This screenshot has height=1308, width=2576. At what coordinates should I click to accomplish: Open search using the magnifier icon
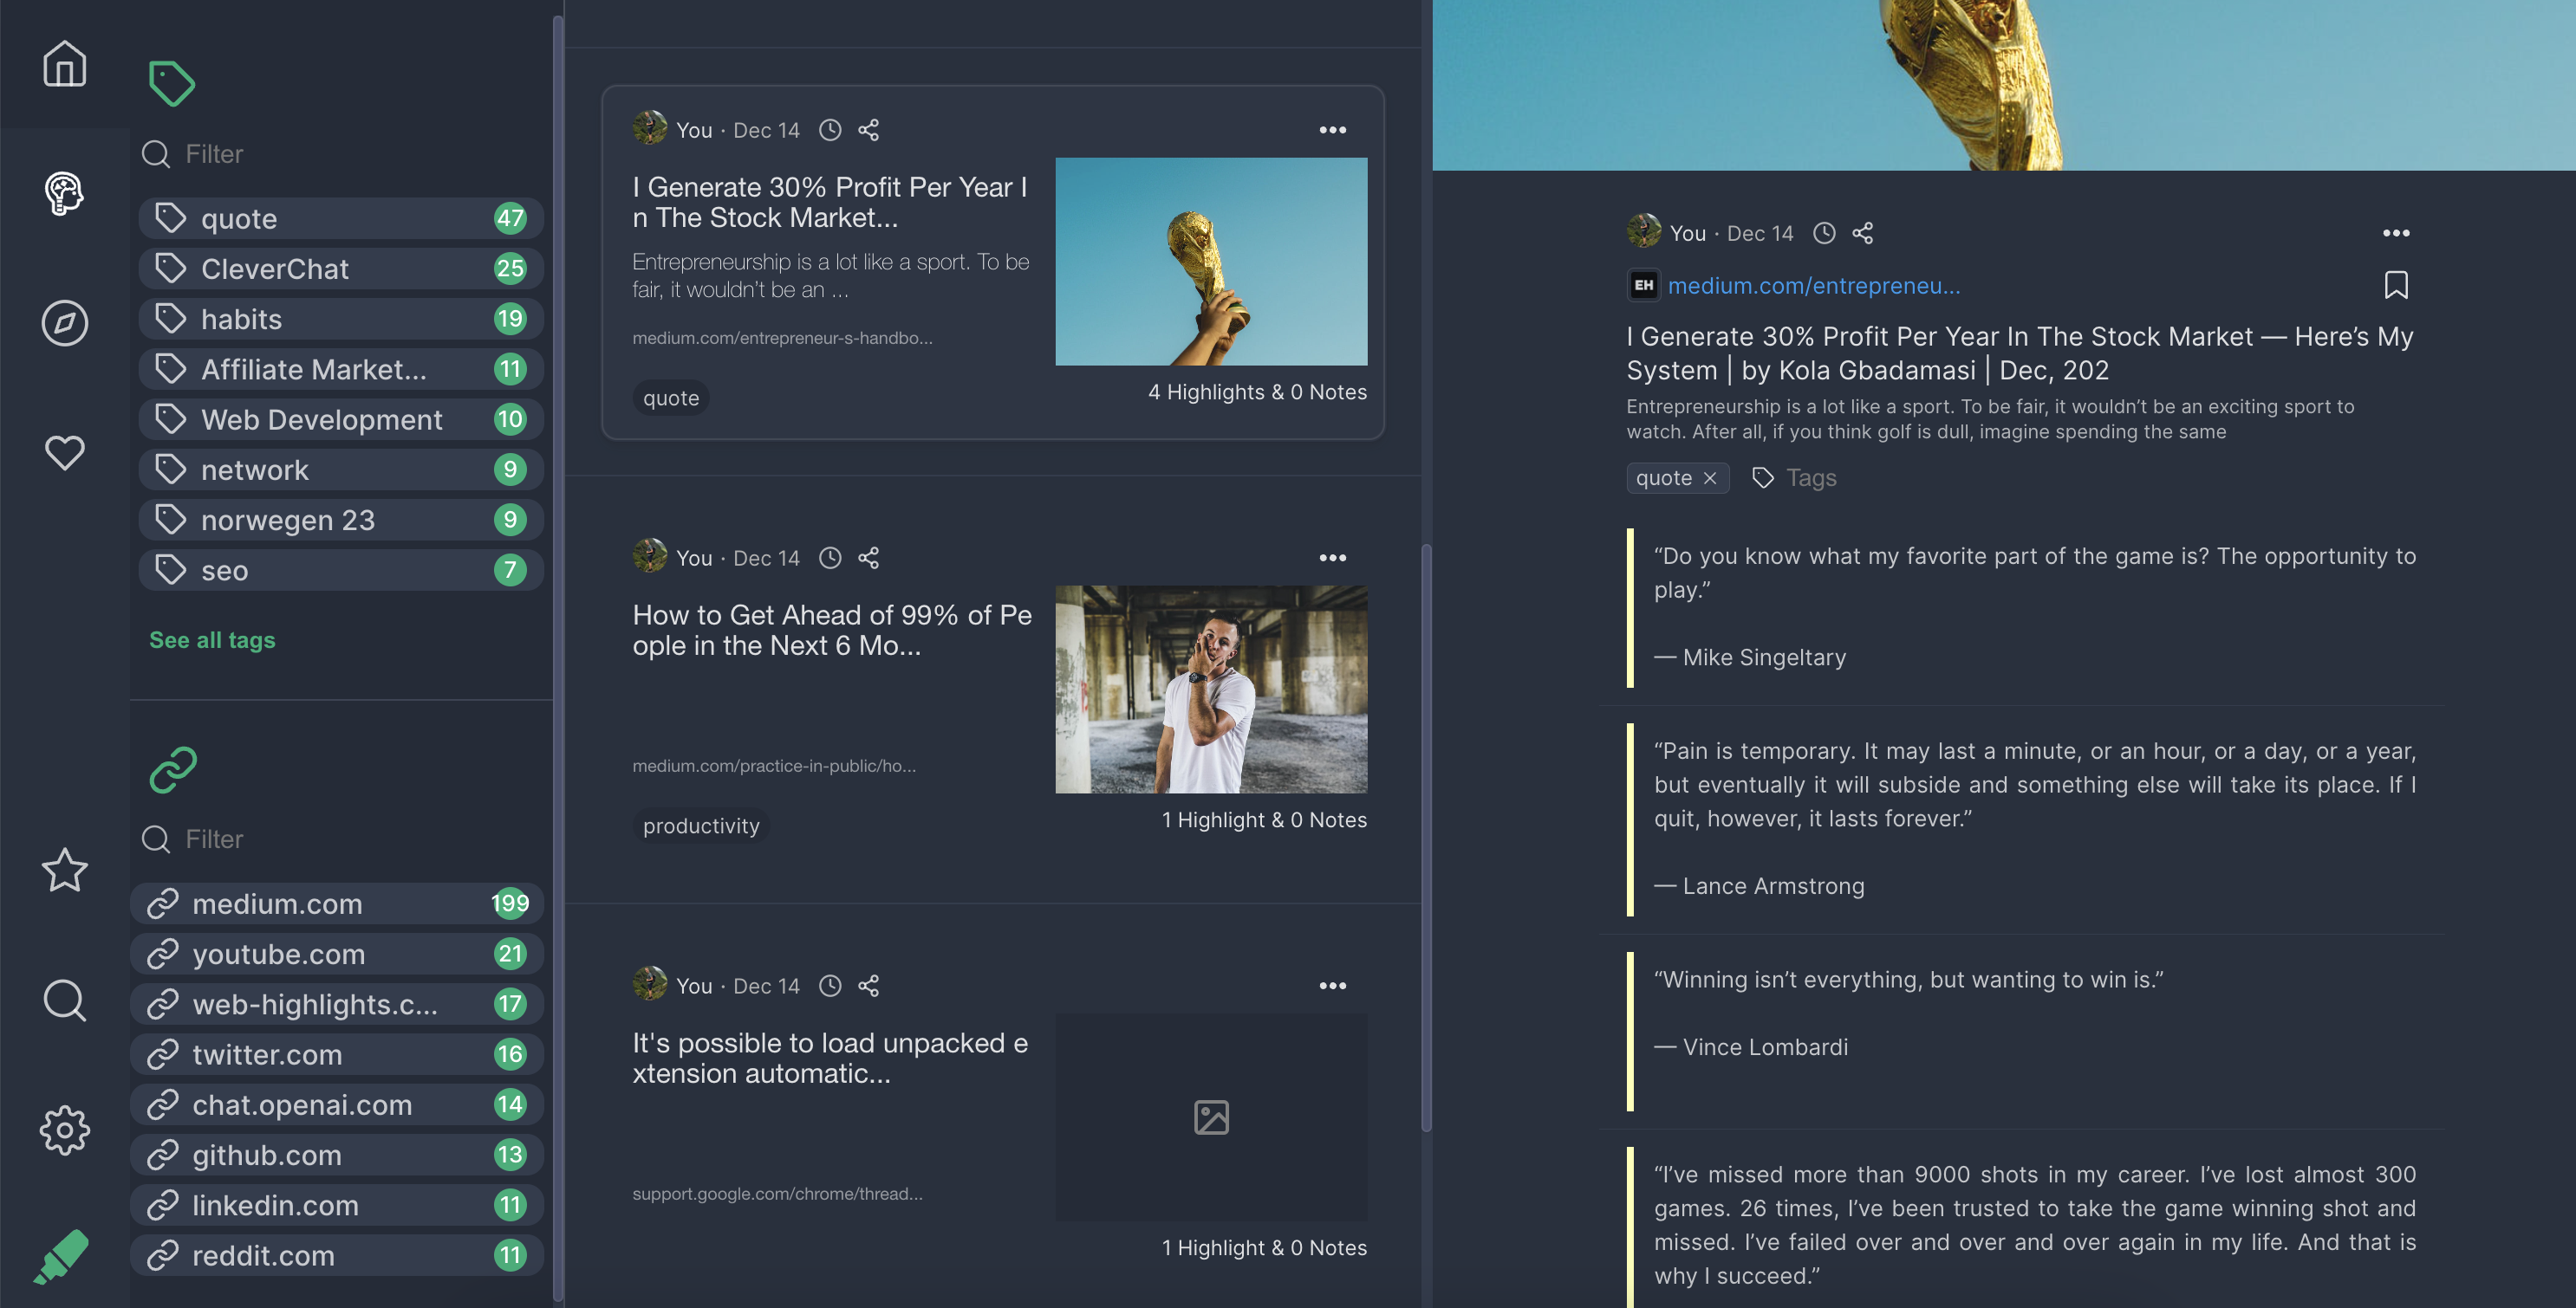coord(64,1000)
